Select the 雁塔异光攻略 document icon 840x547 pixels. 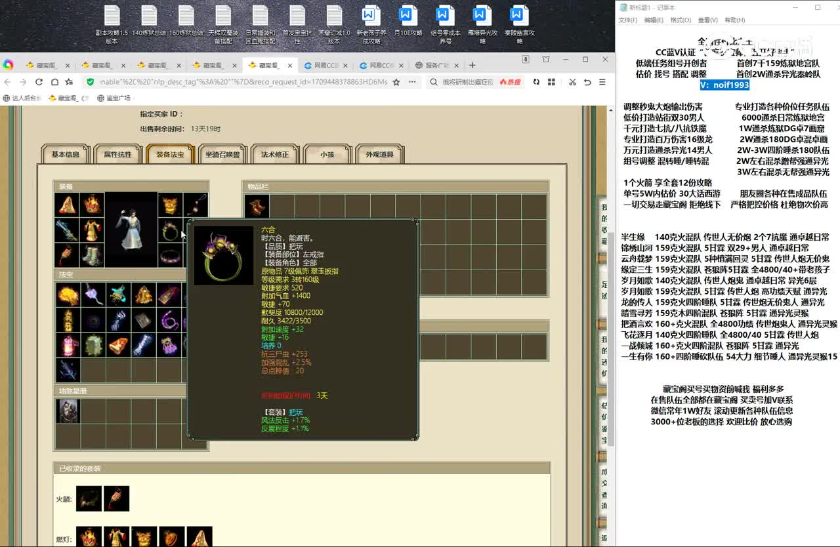[482, 25]
